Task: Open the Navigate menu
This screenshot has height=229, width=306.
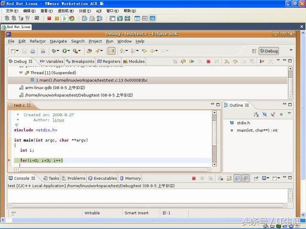Action: [58, 42]
